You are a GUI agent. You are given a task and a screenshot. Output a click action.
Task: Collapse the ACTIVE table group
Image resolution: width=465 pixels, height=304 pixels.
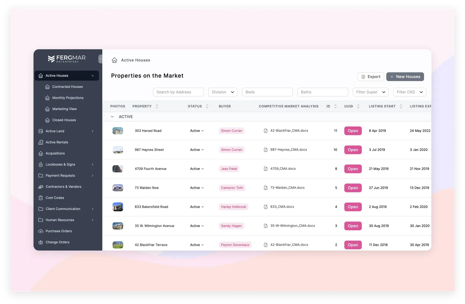[112, 117]
